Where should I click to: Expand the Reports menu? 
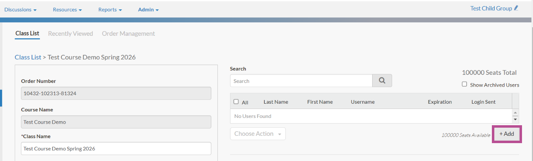[x=110, y=9]
